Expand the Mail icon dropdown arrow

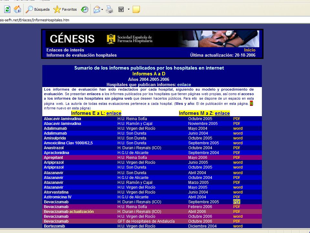click(102, 9)
